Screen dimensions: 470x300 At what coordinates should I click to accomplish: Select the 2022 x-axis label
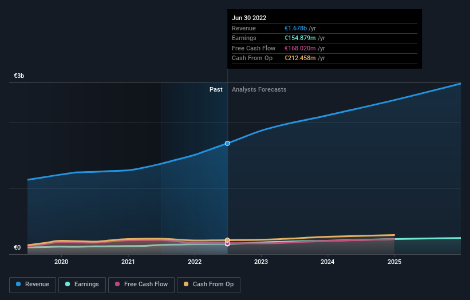[195, 262]
